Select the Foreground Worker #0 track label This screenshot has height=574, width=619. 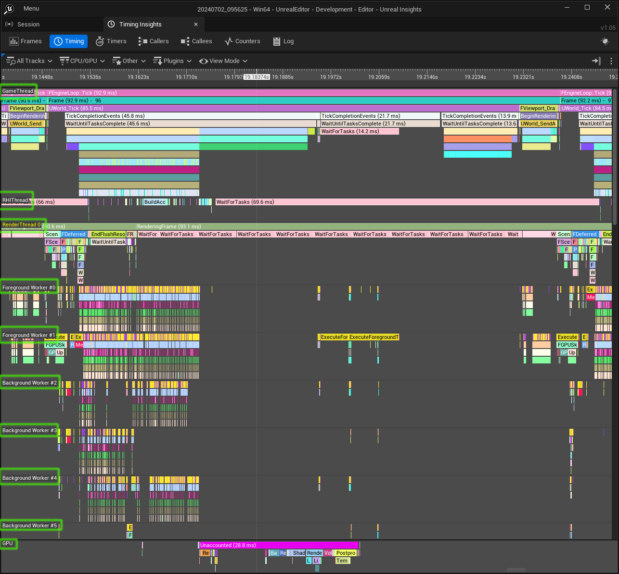[x=29, y=287]
